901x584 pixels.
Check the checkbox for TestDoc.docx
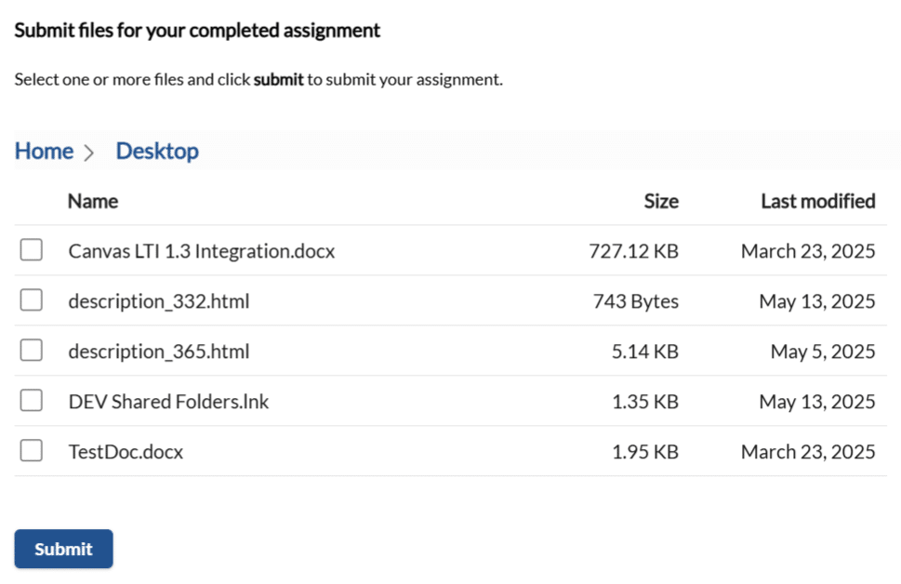pos(31,450)
